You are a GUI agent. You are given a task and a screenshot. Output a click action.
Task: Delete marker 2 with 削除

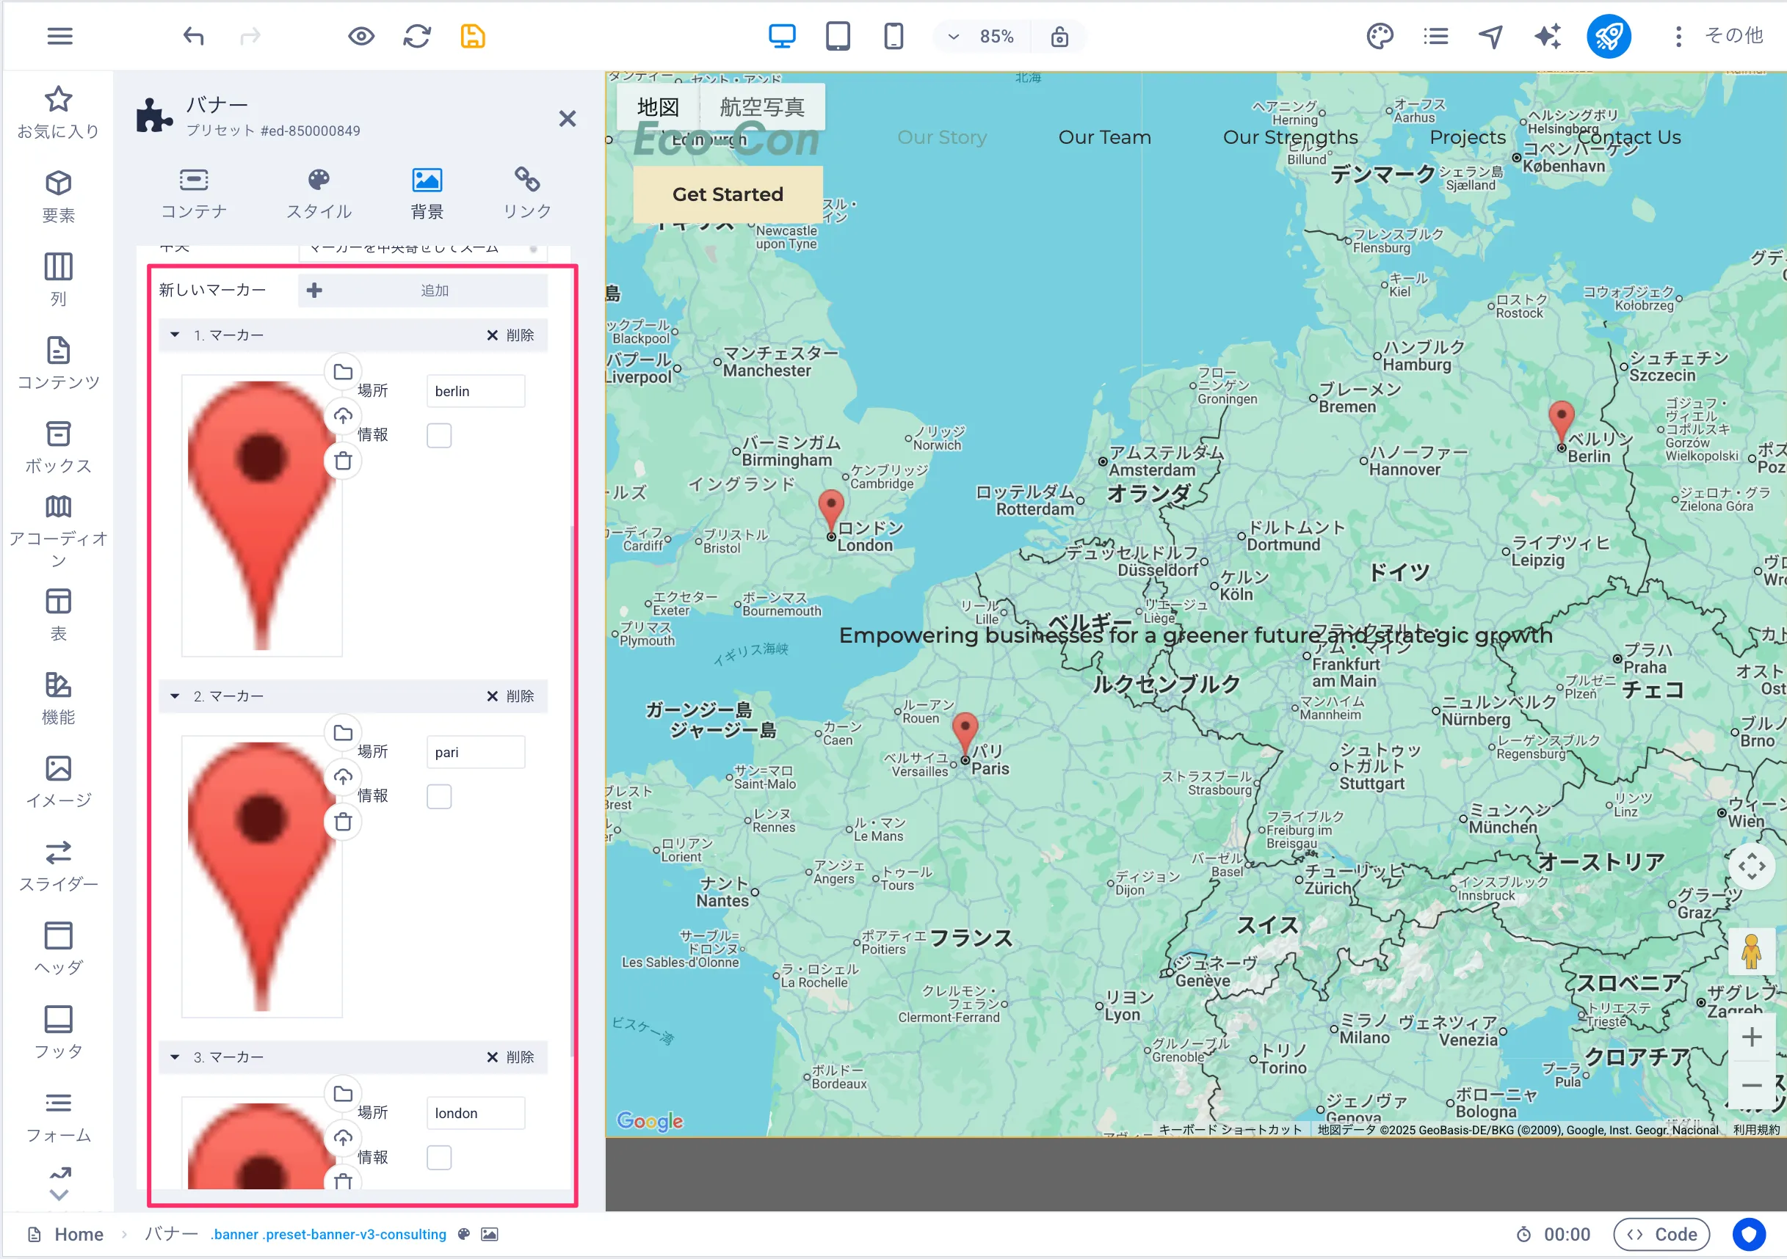point(510,696)
